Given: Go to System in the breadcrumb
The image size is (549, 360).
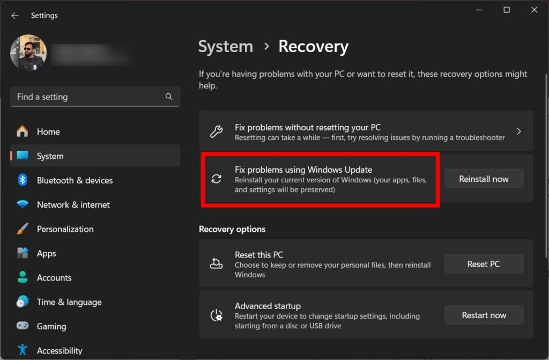Looking at the screenshot, I should tap(226, 47).
